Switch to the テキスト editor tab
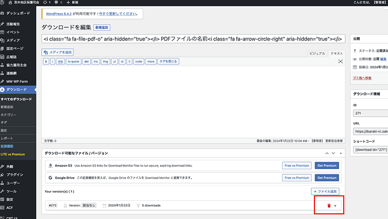388x219 pixels. tap(337, 53)
